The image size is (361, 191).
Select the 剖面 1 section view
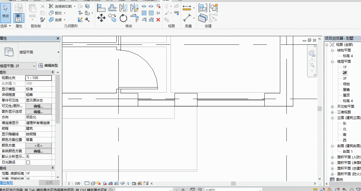(348, 152)
